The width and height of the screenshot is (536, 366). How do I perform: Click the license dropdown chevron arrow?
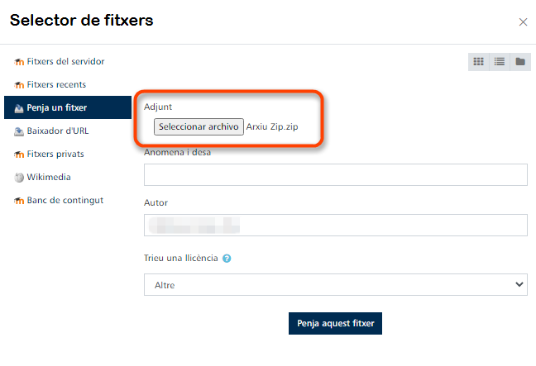click(x=519, y=284)
